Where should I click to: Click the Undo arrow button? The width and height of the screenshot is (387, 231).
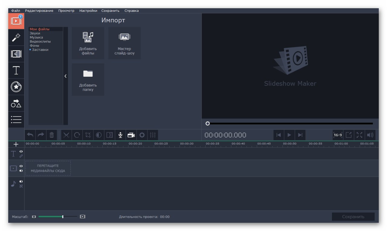click(x=30, y=135)
